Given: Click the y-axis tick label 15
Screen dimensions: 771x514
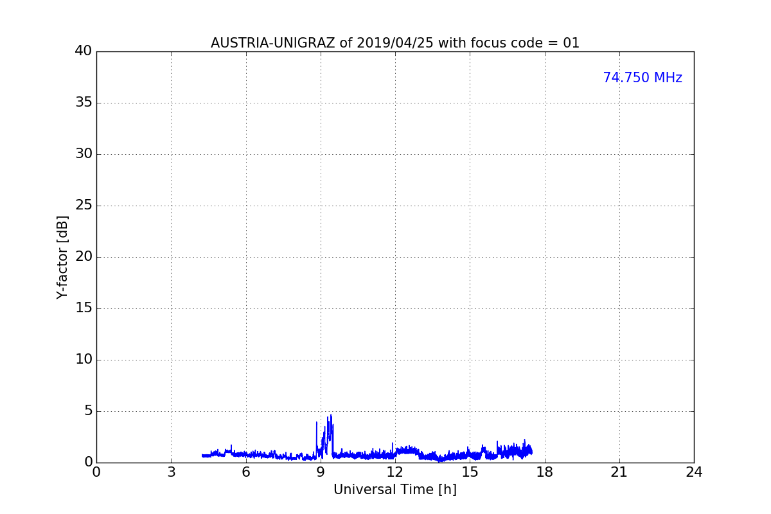Looking at the screenshot, I should click(84, 308).
